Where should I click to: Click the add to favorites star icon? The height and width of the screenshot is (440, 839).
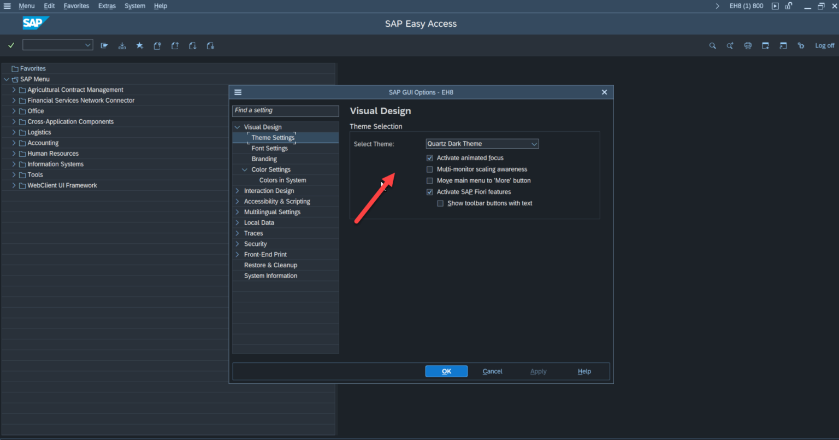[x=140, y=46]
